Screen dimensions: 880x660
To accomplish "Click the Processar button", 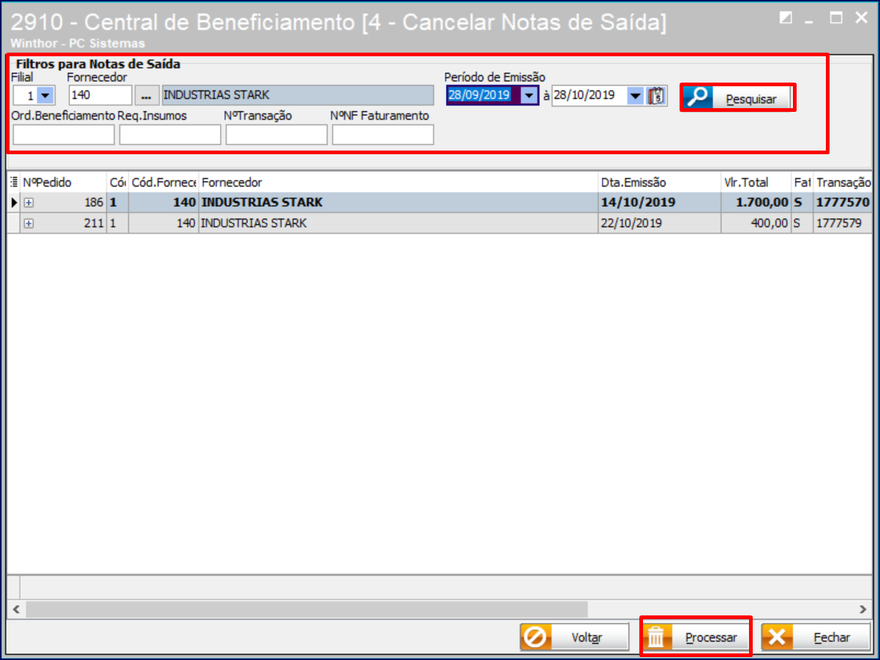I will point(696,637).
